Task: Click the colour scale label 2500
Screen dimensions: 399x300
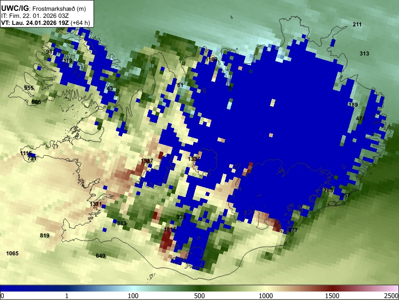Action: point(391,296)
